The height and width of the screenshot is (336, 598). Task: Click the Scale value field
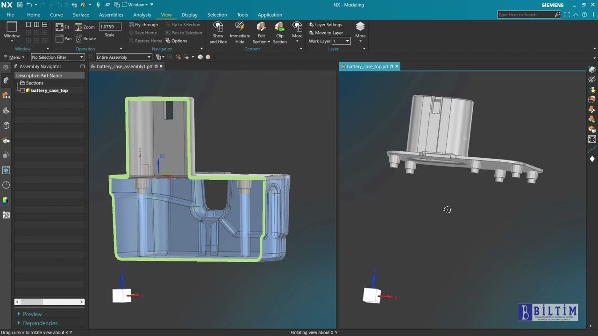tap(110, 27)
